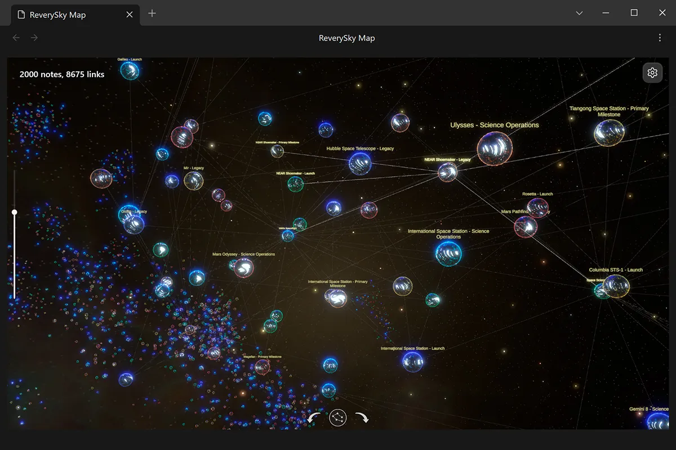Click the Hubble Space Telescope - Legacy node
The image size is (676, 450).
pyautogui.click(x=360, y=164)
